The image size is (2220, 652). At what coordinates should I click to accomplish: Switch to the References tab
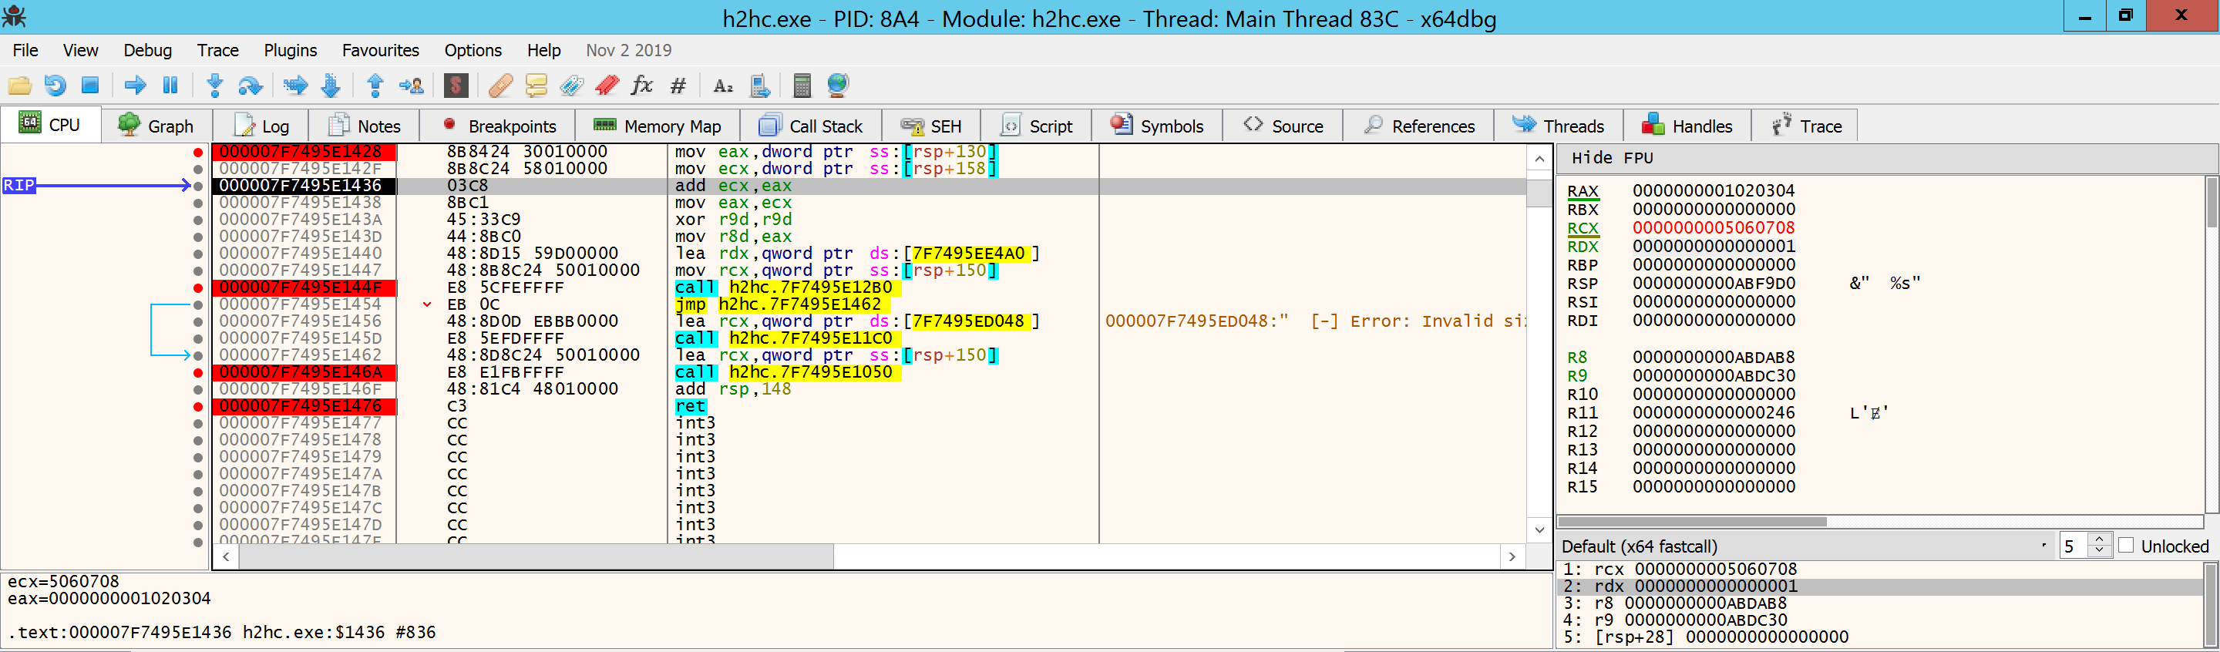(x=1418, y=126)
